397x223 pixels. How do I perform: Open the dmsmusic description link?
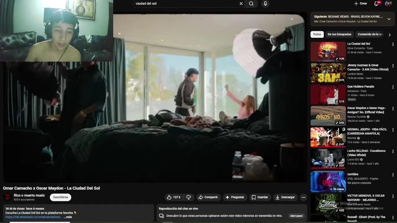pos(33,217)
